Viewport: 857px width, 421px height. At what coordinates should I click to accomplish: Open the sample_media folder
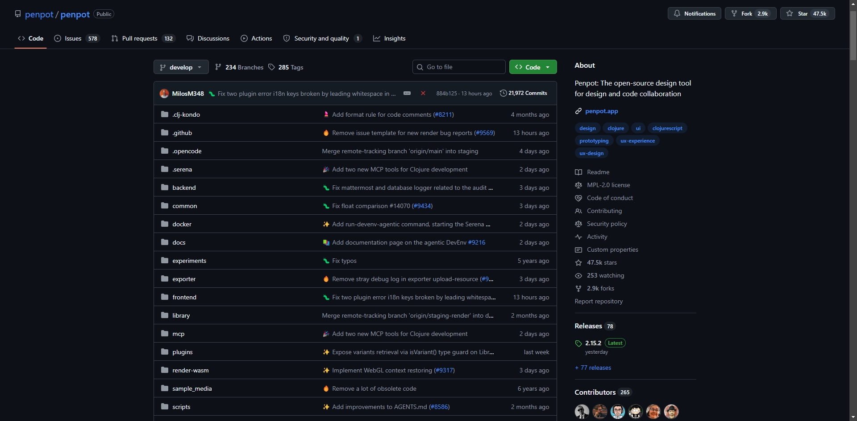click(x=192, y=388)
